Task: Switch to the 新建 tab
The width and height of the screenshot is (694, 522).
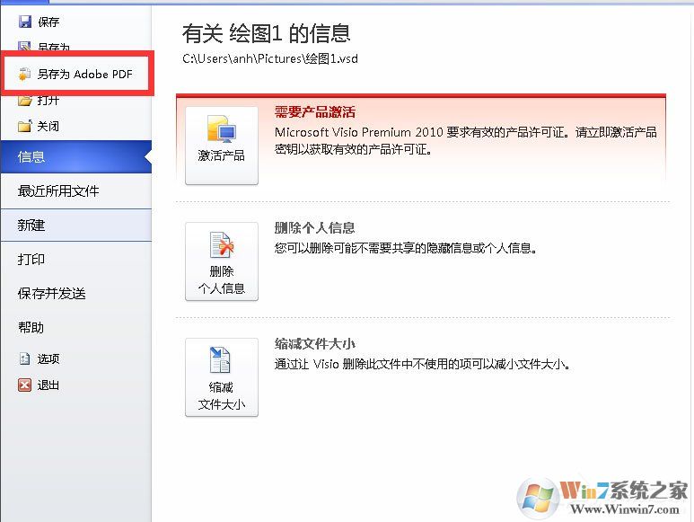Action: pos(76,225)
